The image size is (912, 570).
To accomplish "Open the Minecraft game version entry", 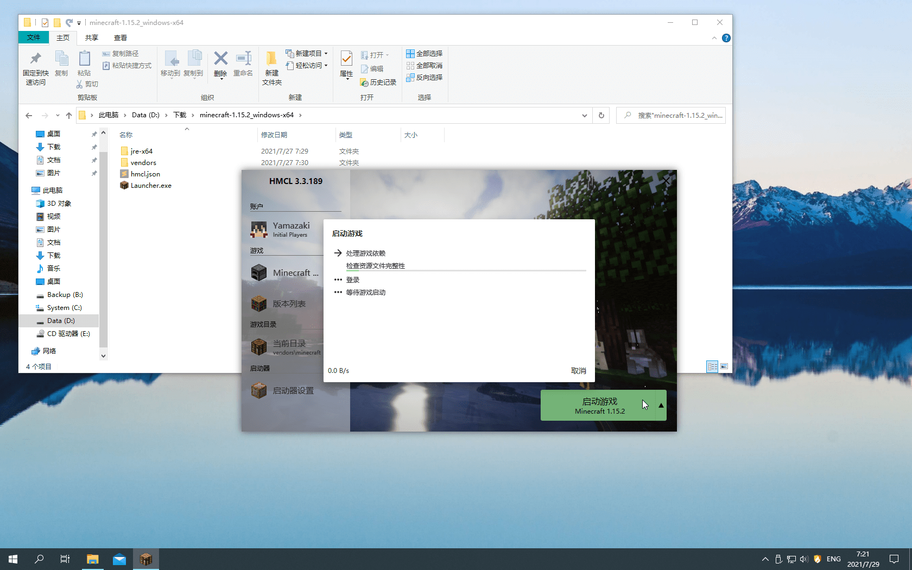I will (x=284, y=273).
